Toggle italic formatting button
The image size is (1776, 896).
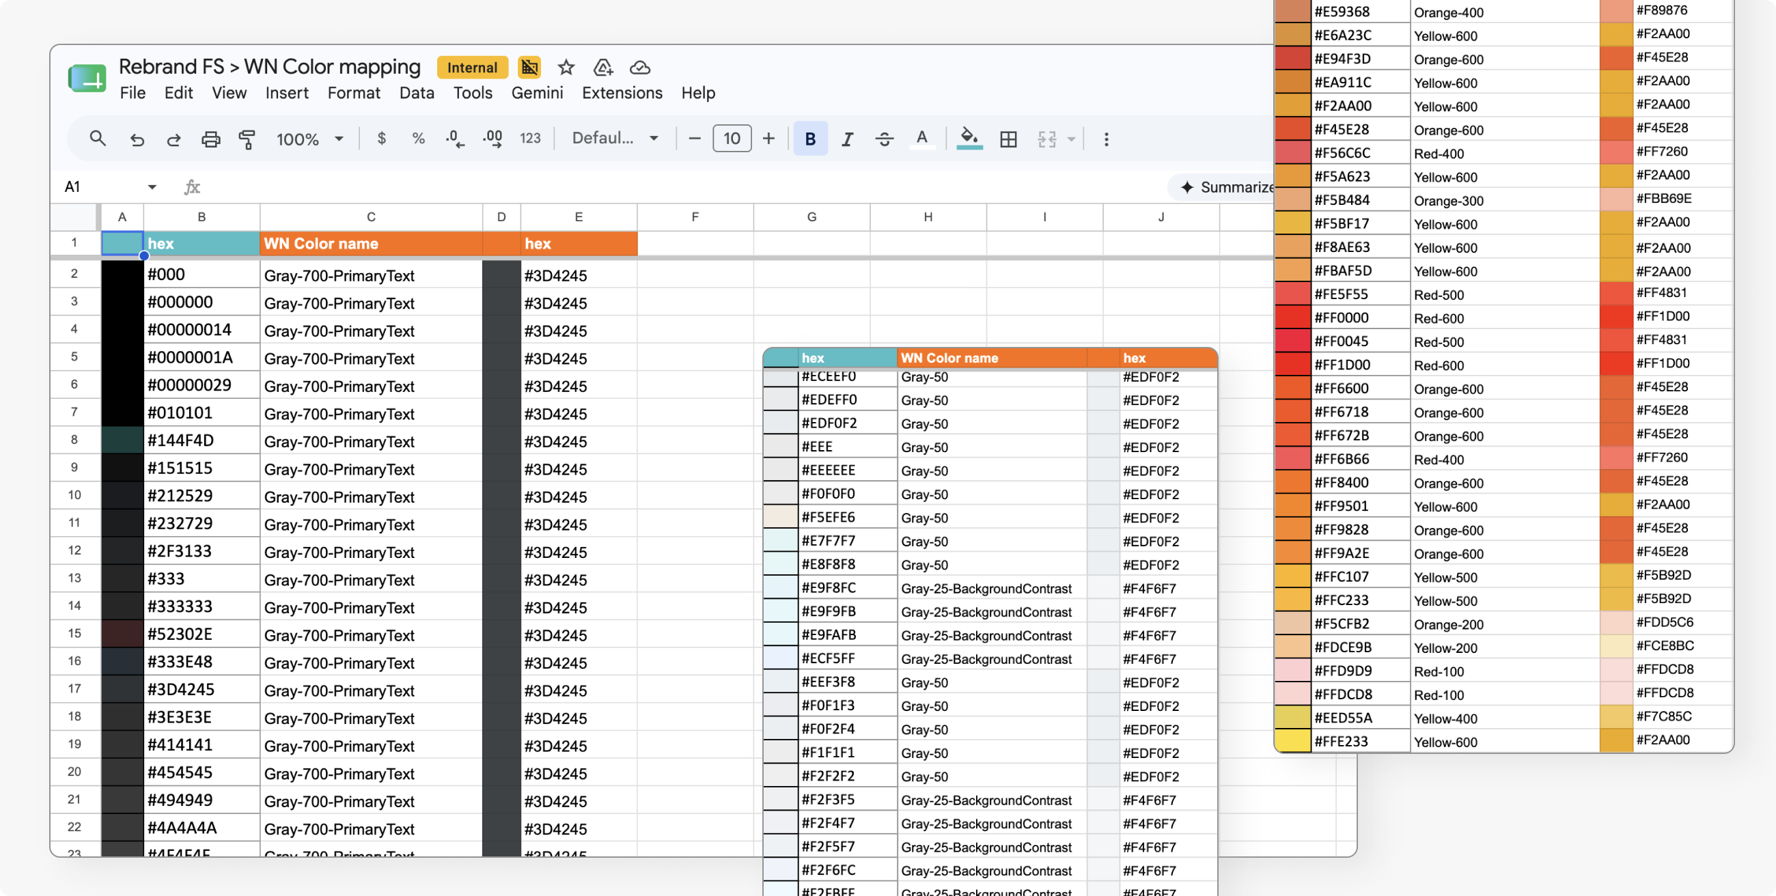847,139
